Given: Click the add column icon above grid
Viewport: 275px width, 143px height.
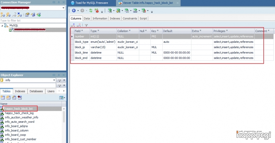Looking at the screenshot, I should (73, 25).
